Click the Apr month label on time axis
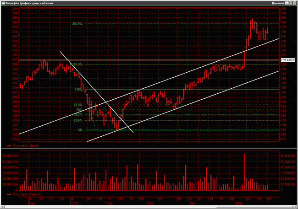The width and height of the screenshot is (298, 209). pos(193,203)
